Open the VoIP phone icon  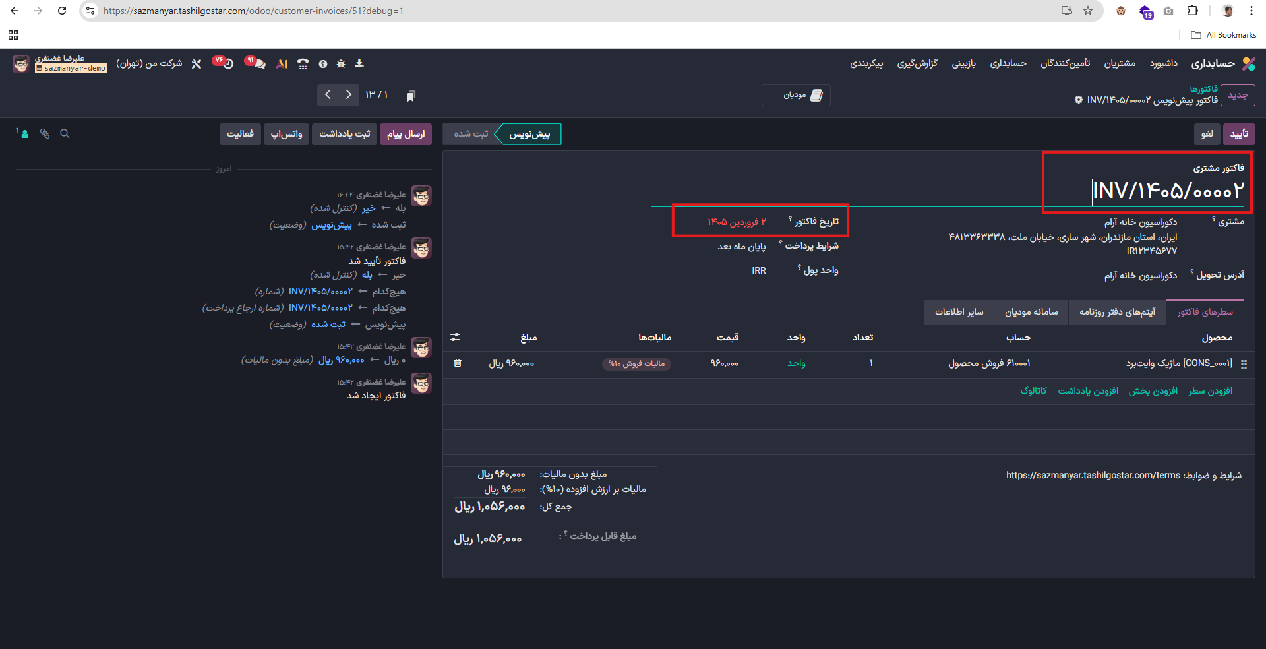coord(303,64)
